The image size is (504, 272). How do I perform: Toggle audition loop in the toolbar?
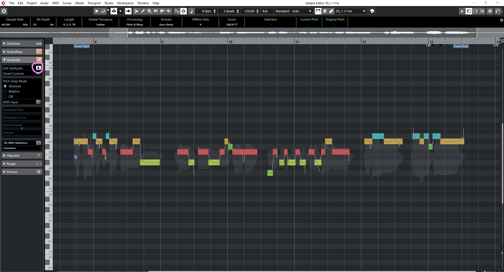tap(103, 11)
